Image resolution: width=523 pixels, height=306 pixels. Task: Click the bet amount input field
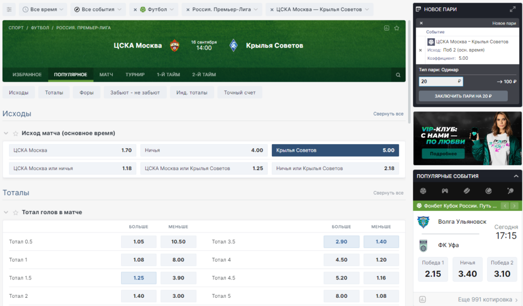tap(441, 81)
